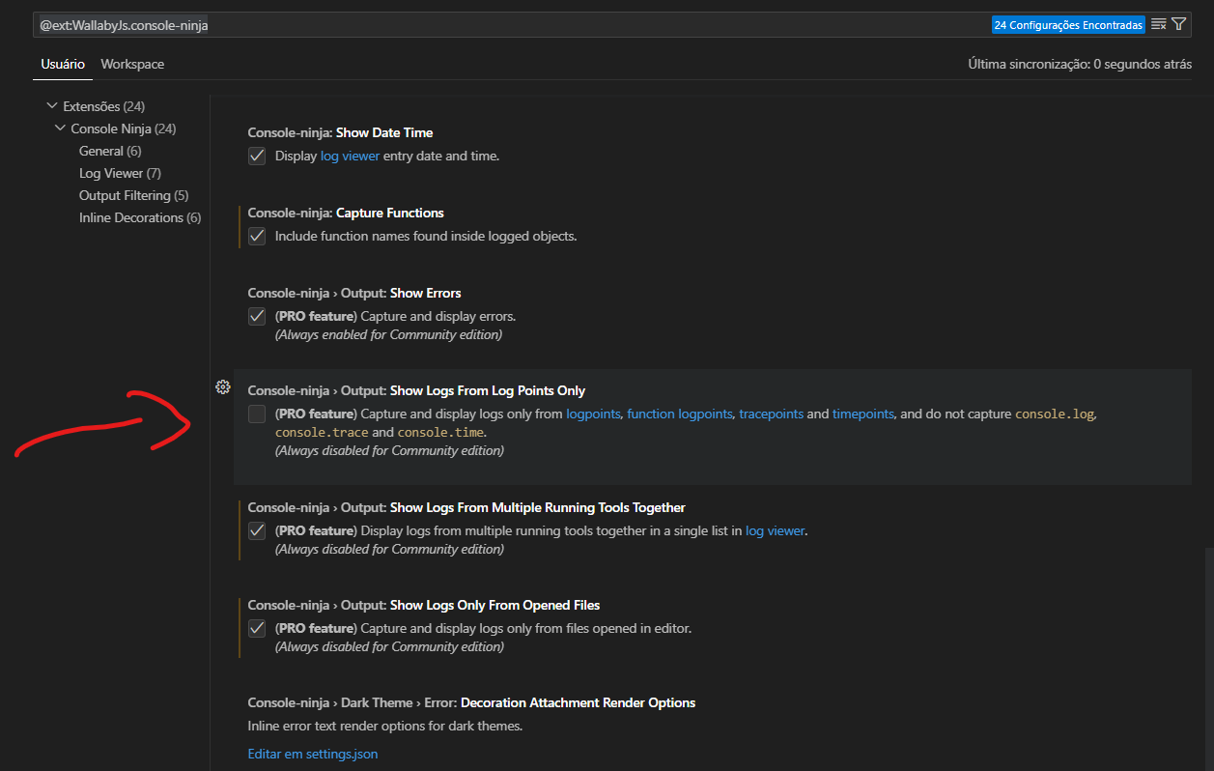This screenshot has width=1214, height=771.
Task: Click the timepoints hyperlink
Action: (x=862, y=414)
